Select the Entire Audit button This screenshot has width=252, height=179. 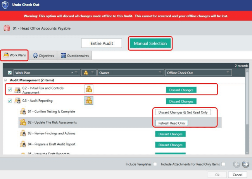pos(102,43)
